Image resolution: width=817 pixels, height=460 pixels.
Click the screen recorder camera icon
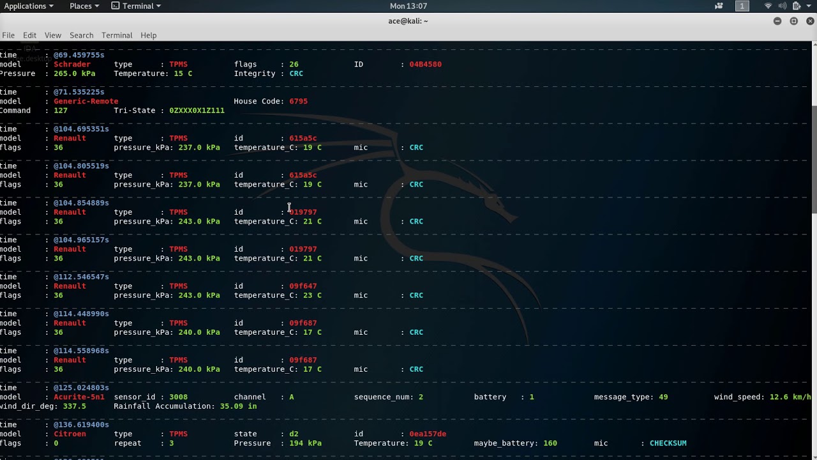(x=719, y=6)
